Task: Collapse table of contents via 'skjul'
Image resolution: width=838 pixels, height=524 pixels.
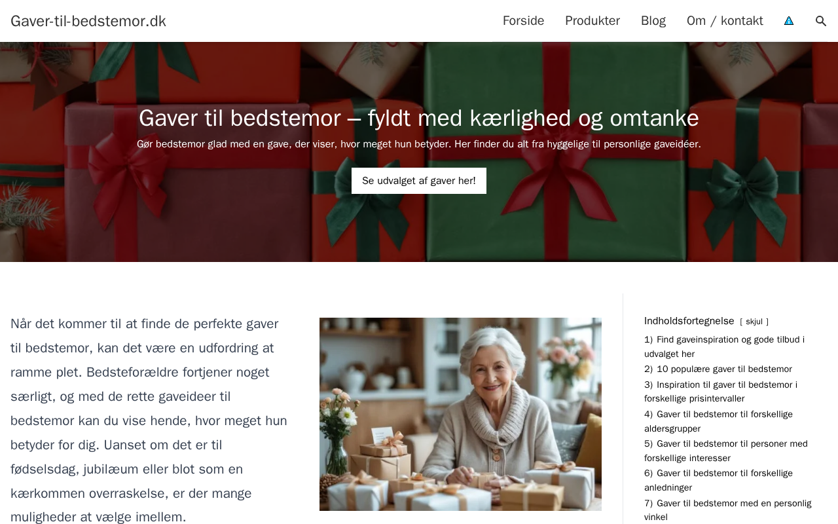Action: 754,322
